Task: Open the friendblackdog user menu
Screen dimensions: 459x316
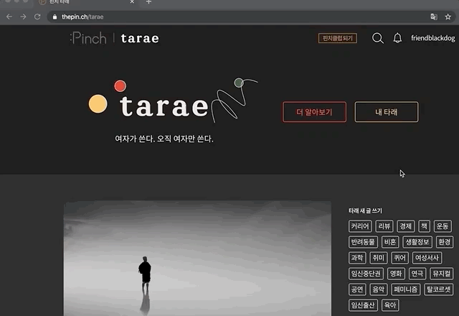Action: coord(433,38)
